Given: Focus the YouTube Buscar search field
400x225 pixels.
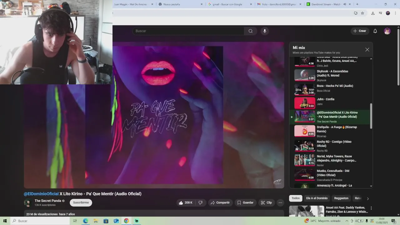Looking at the screenshot, I should click(188, 31).
